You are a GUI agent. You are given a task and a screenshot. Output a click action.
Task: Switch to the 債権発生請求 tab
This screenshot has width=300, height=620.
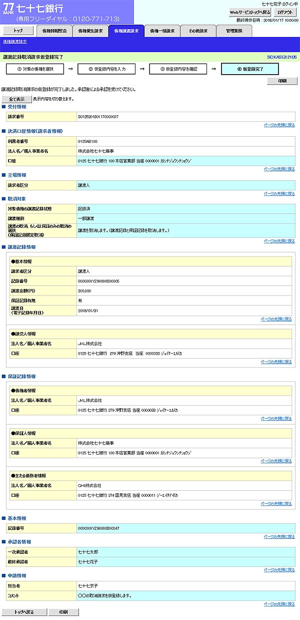click(90, 31)
